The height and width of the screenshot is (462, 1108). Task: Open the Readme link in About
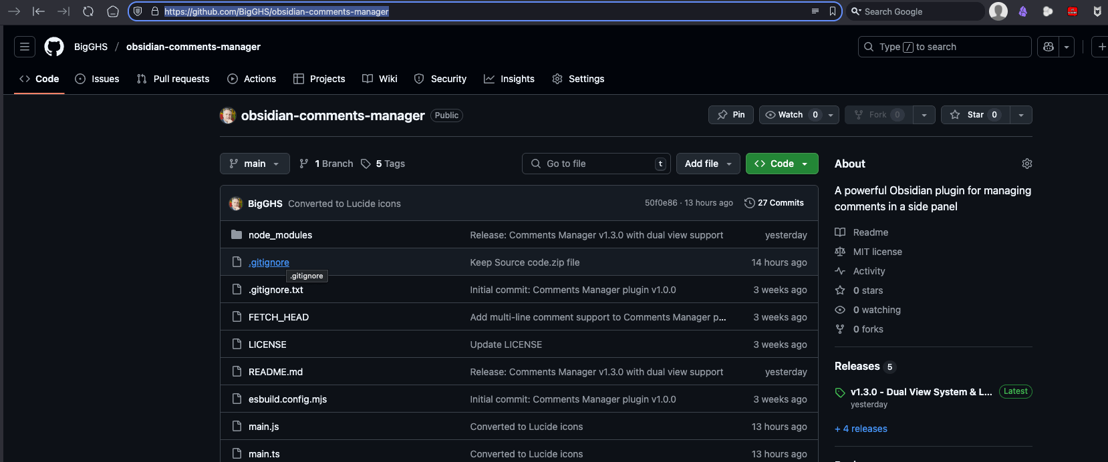tap(861, 232)
